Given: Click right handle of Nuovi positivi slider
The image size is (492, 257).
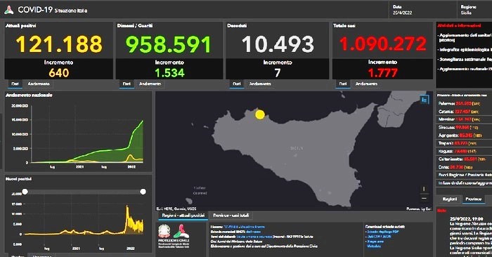Looking at the screenshot, I should 143,192.
